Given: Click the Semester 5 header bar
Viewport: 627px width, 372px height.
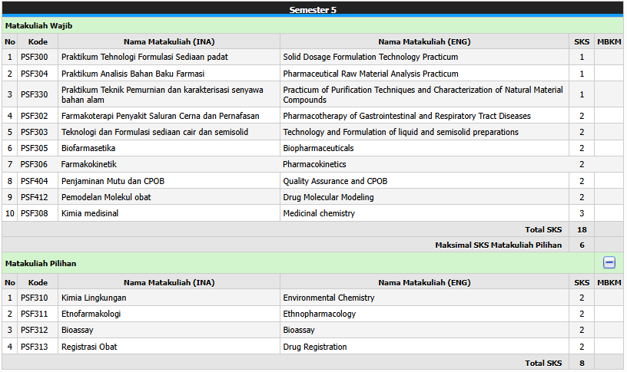Looking at the screenshot, I should click(x=313, y=9).
